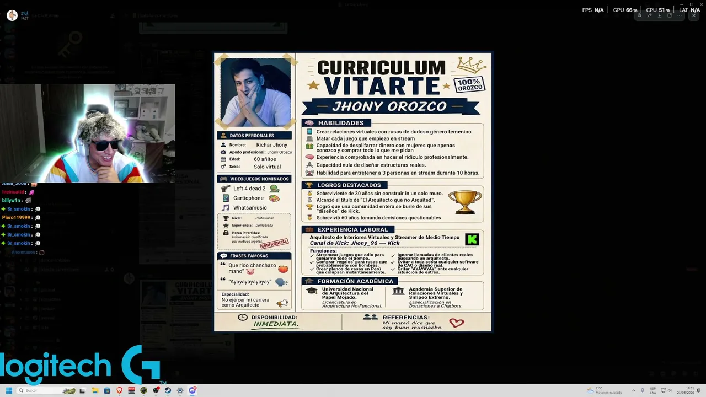706x397 pixels.
Task: Open Microsoft Store from the taskbar
Action: click(107, 390)
